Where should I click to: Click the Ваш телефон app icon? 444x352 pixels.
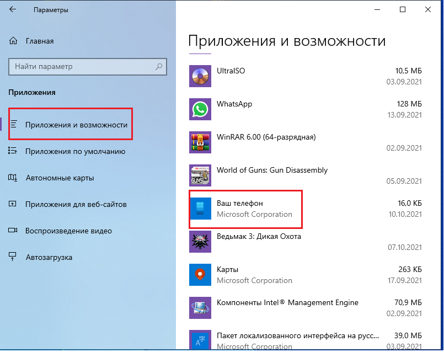tap(200, 209)
